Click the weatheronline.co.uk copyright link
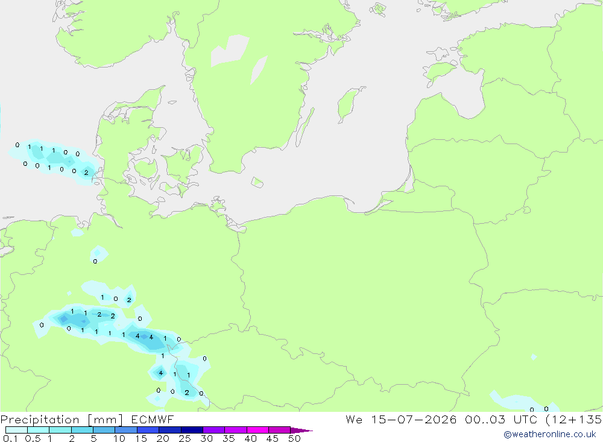The height and width of the screenshot is (442, 603). pos(550,434)
